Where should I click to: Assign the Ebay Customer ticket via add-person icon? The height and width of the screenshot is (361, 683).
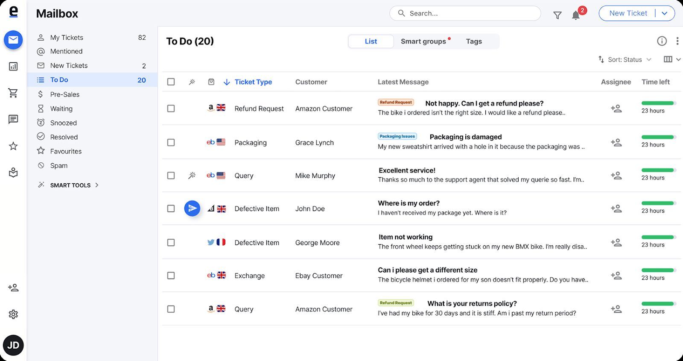pyautogui.click(x=616, y=276)
